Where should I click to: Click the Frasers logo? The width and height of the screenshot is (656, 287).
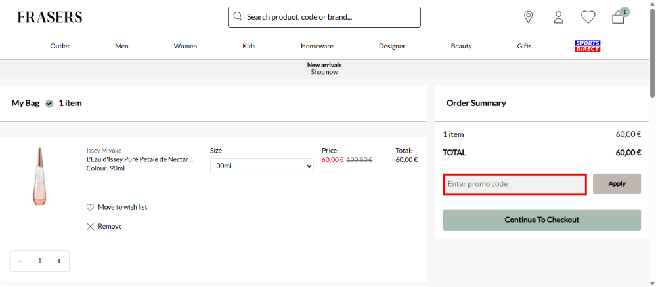[x=50, y=17]
